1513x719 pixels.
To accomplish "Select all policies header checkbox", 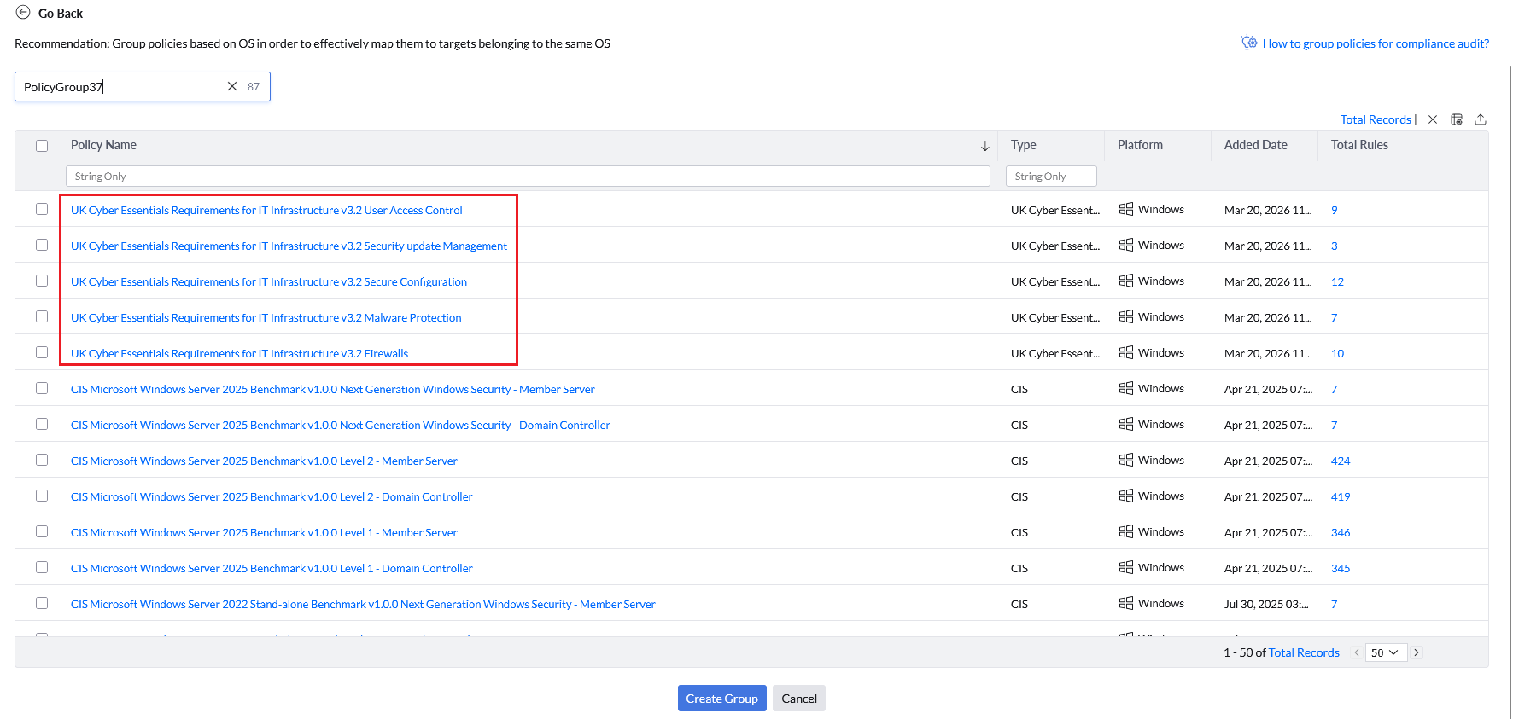I will [42, 146].
